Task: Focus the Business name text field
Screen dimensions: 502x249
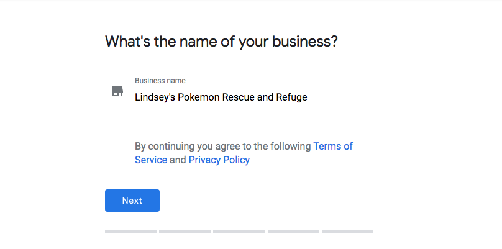Action: 251,97
